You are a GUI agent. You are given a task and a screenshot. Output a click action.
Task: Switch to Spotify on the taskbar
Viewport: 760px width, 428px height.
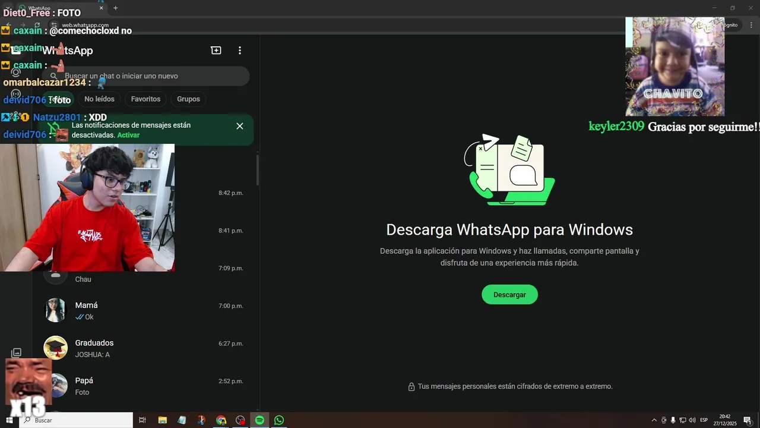coord(259,420)
